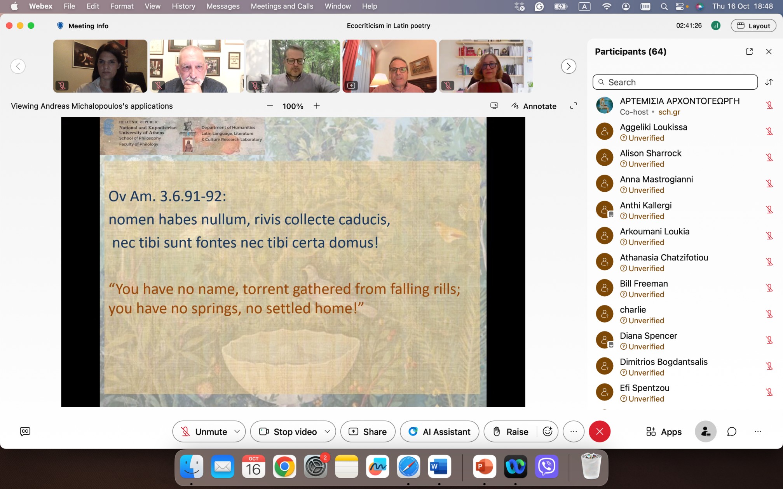Sort the participants list
The image size is (783, 489).
click(x=769, y=82)
